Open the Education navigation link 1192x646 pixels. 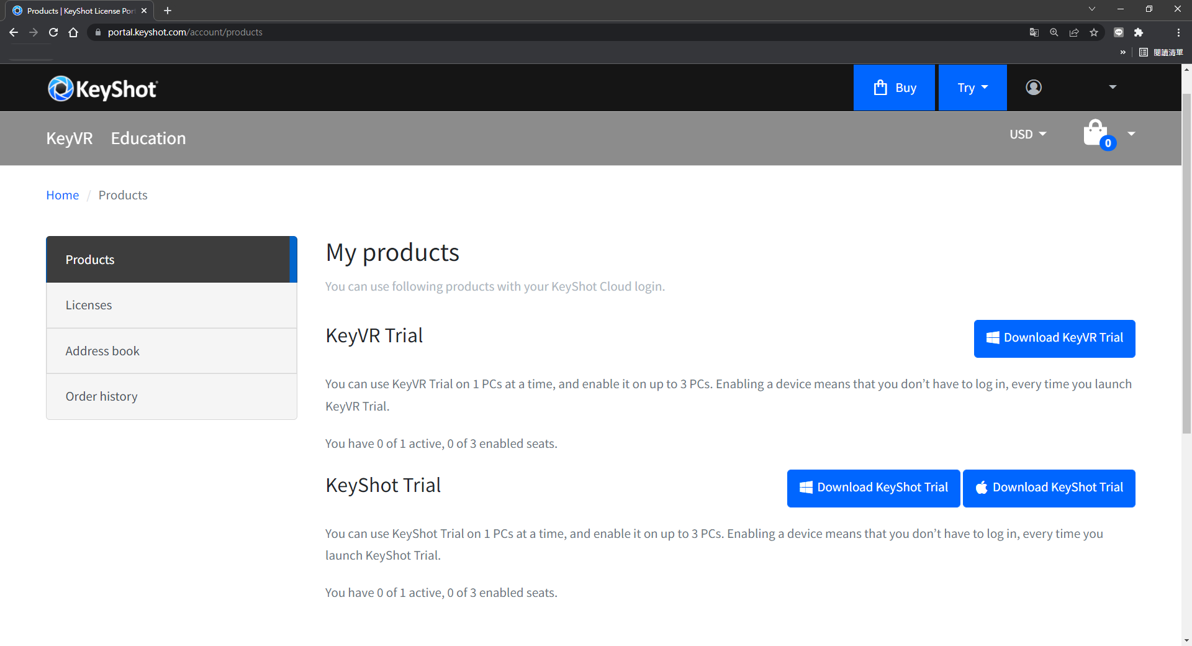point(148,138)
